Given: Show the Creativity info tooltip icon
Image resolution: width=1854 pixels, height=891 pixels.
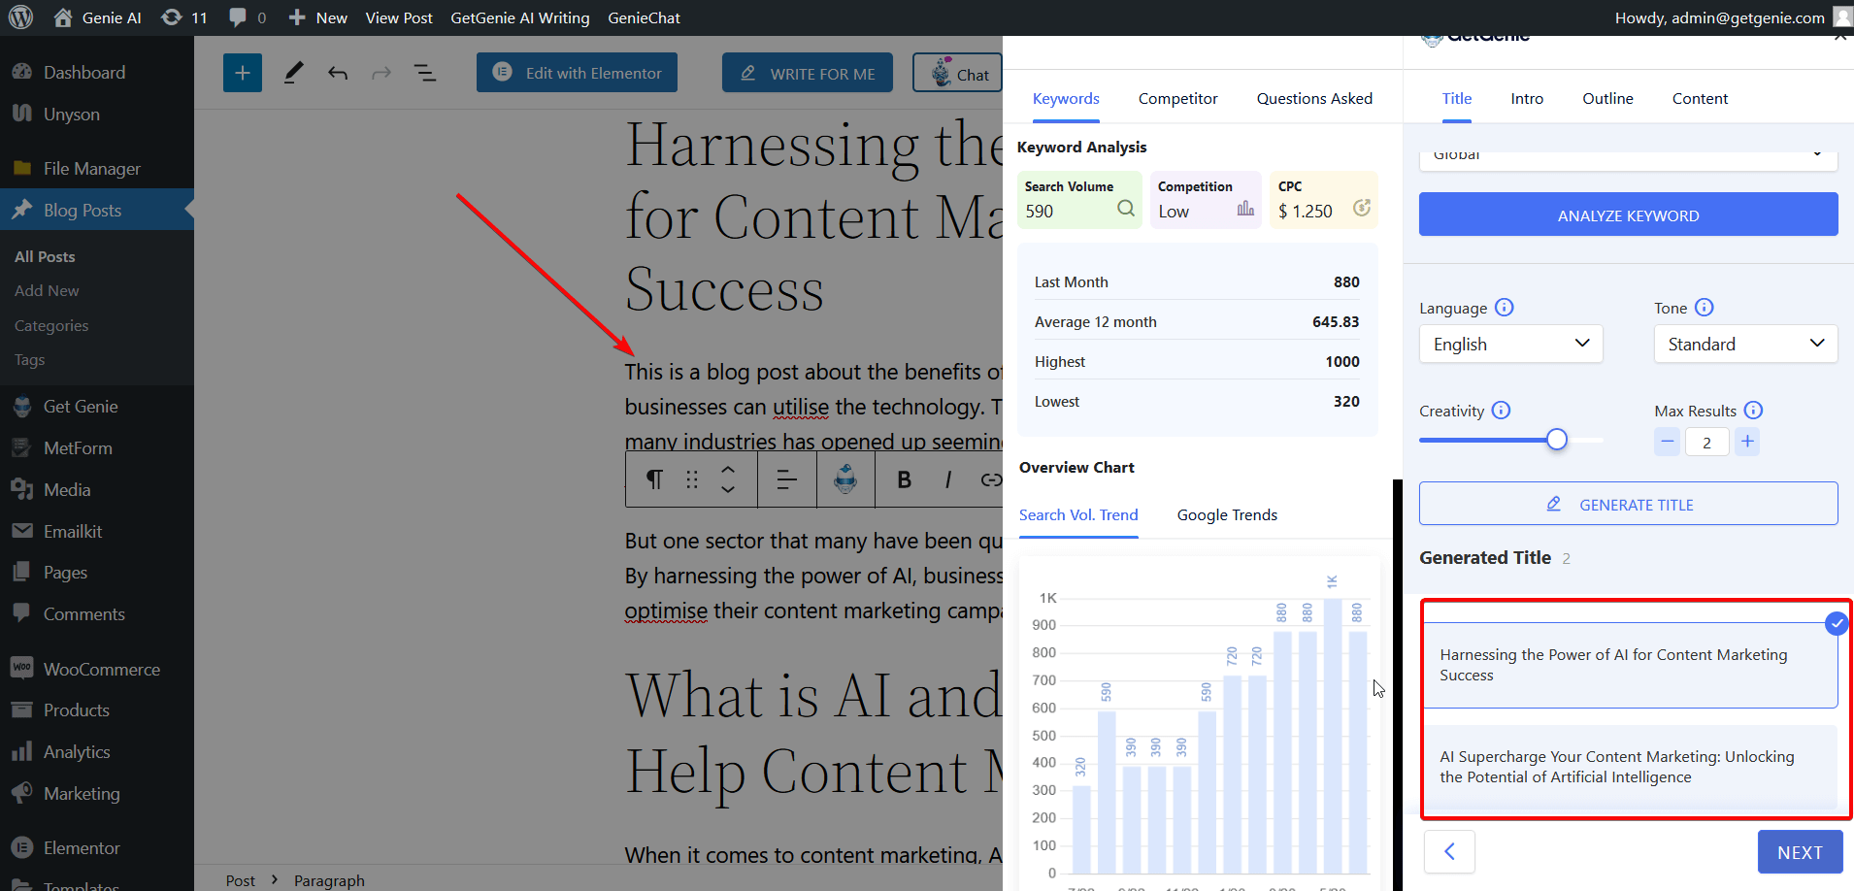Looking at the screenshot, I should coord(1501,411).
